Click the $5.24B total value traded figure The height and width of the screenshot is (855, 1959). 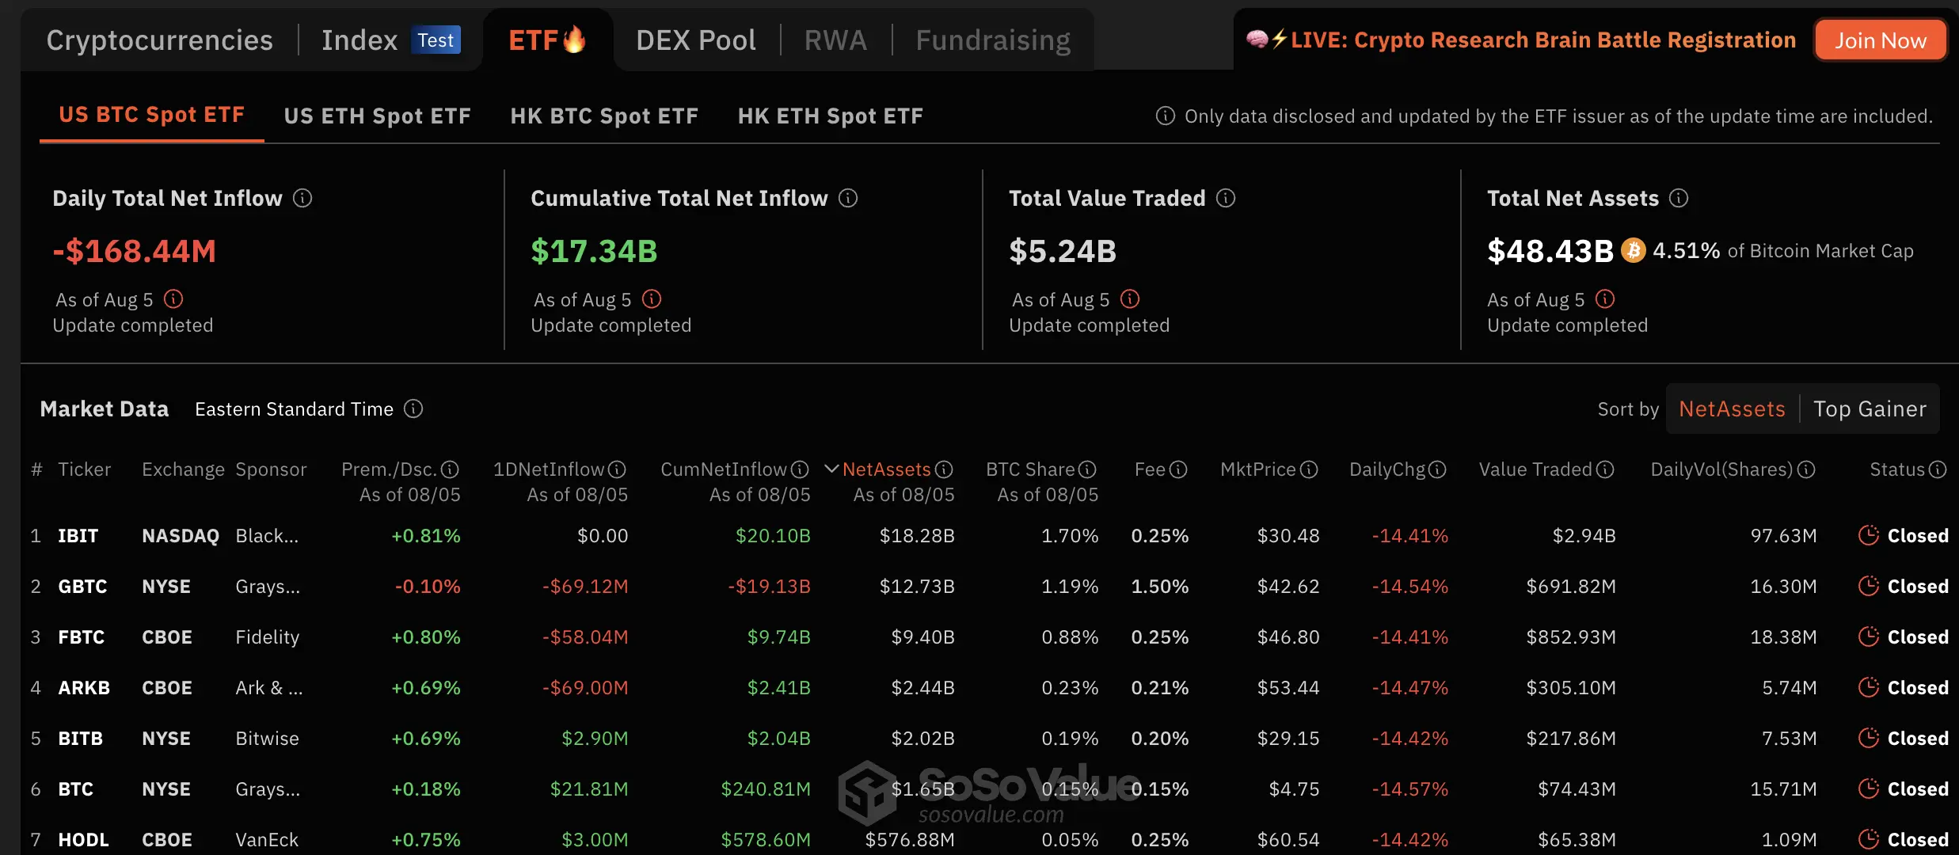pos(1063,251)
